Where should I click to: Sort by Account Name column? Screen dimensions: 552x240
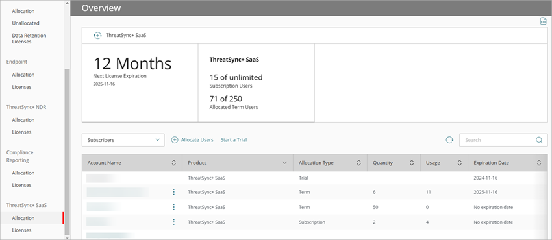click(173, 163)
